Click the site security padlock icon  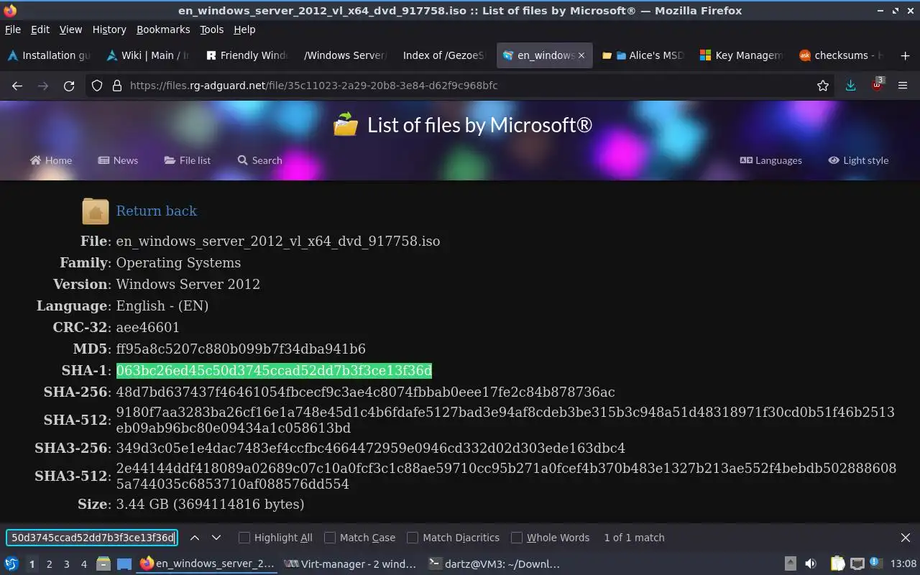117,86
